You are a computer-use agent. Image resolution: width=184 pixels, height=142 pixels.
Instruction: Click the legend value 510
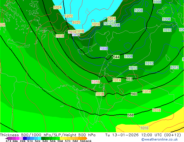tap(30, 141)
